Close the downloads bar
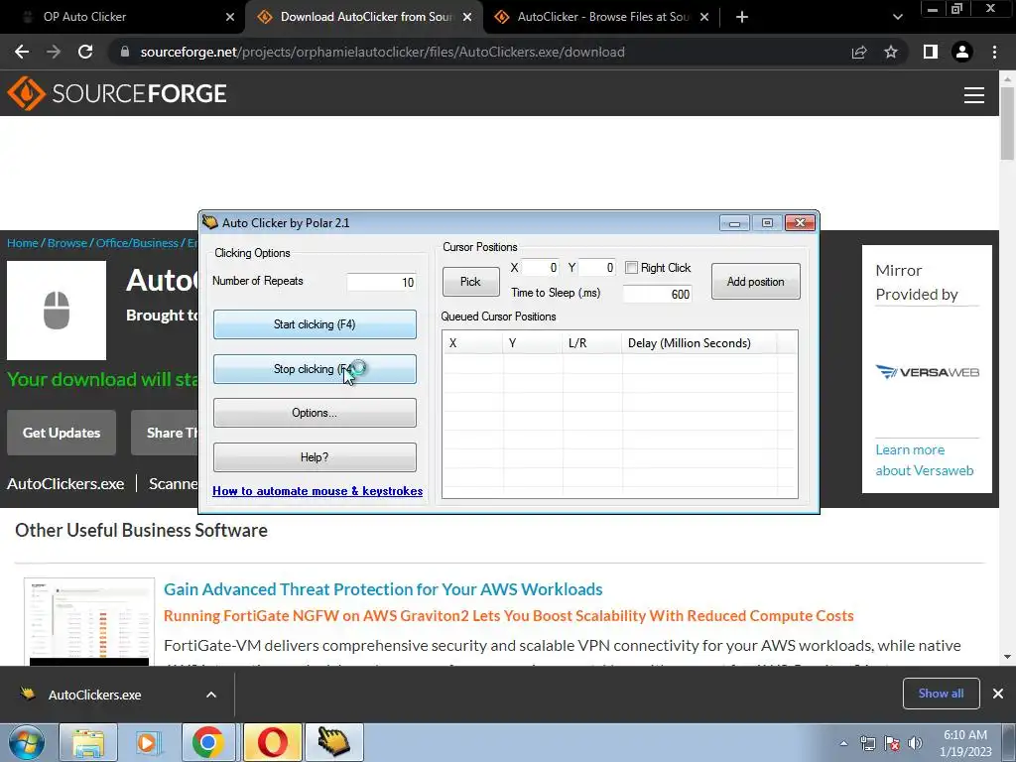 coord(998,694)
